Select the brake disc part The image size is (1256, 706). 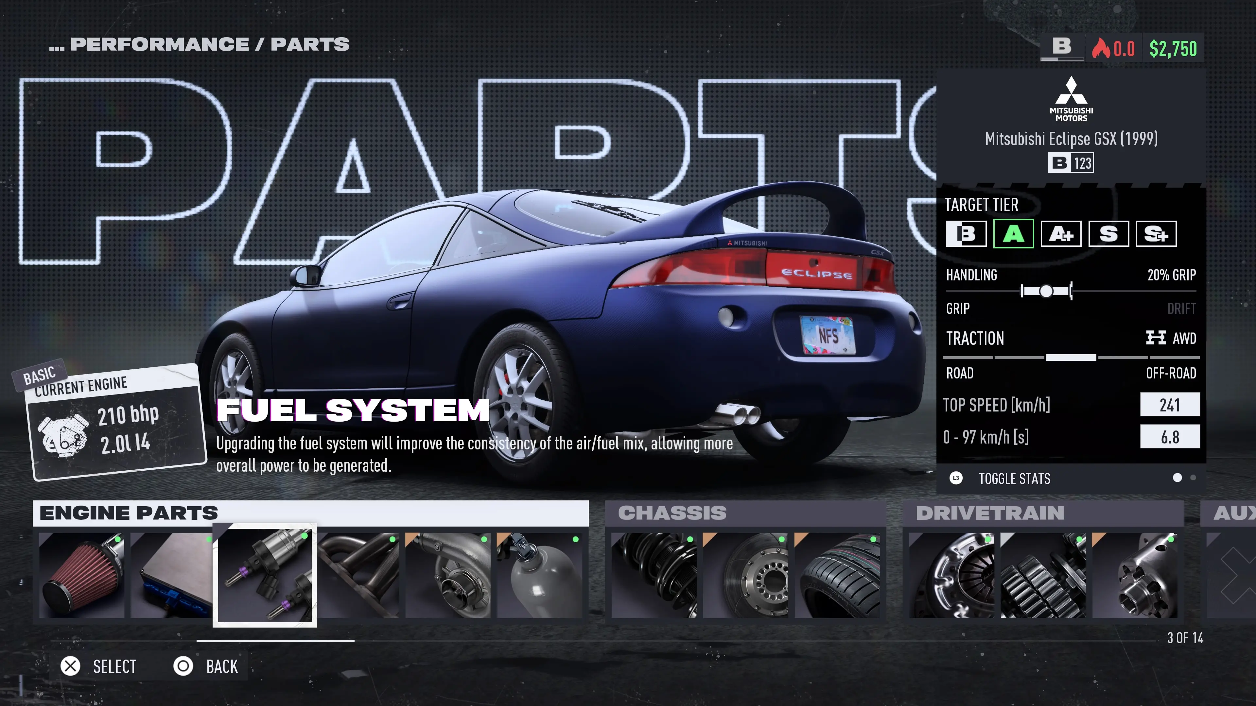tap(745, 575)
